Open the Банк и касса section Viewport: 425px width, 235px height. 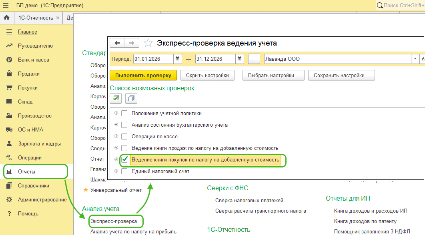click(34, 60)
